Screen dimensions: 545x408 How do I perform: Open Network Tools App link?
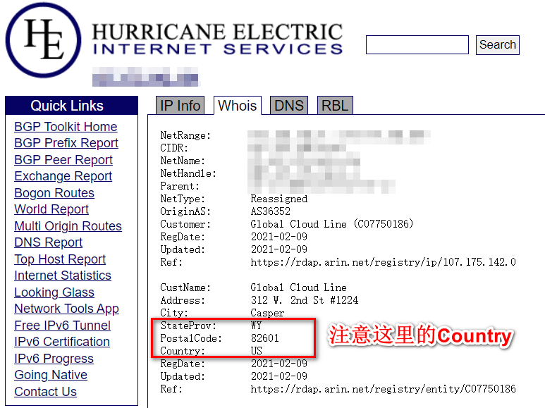[66, 309]
